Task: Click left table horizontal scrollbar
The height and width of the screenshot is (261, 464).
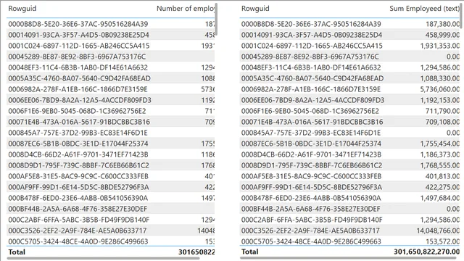Action: 103,258
